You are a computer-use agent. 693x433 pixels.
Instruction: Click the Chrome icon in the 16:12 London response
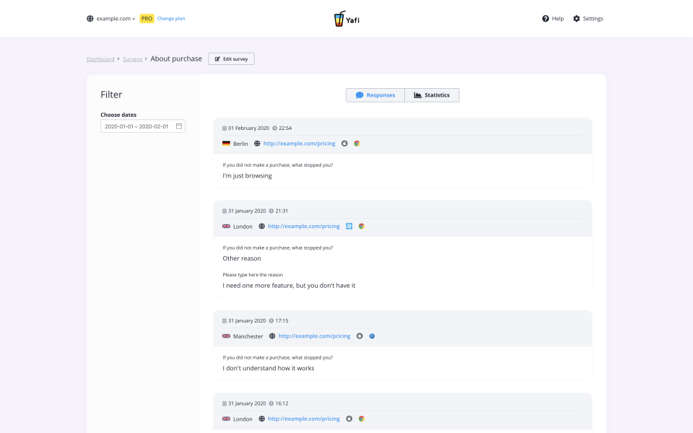[x=362, y=419]
